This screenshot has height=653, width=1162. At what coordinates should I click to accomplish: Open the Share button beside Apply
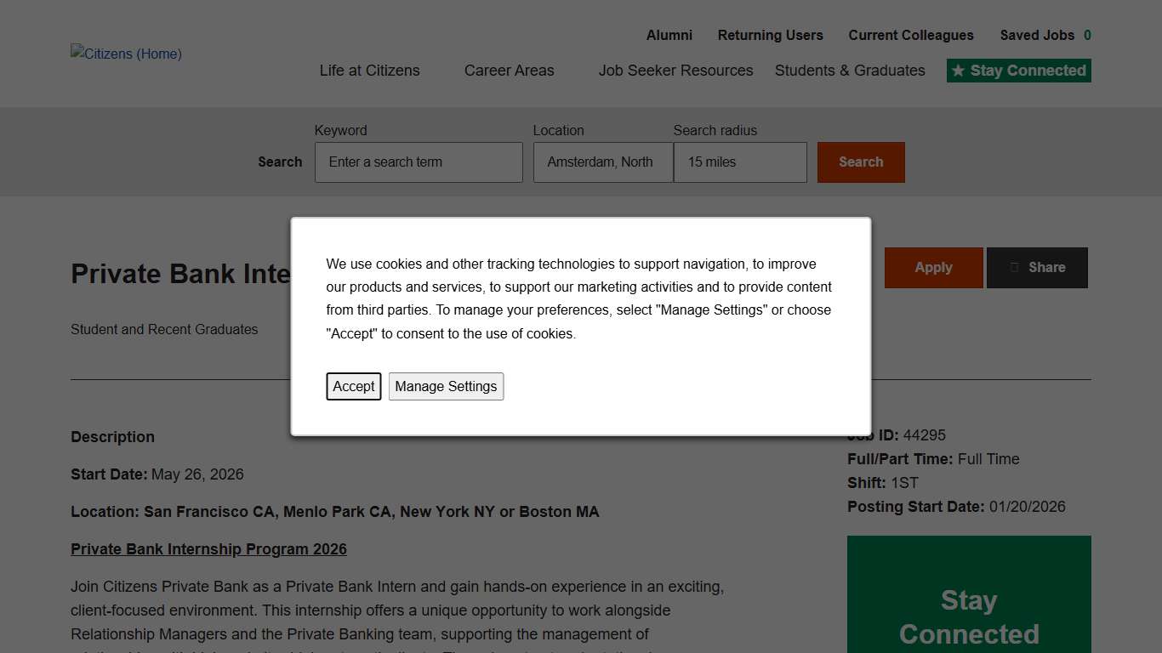click(1037, 268)
